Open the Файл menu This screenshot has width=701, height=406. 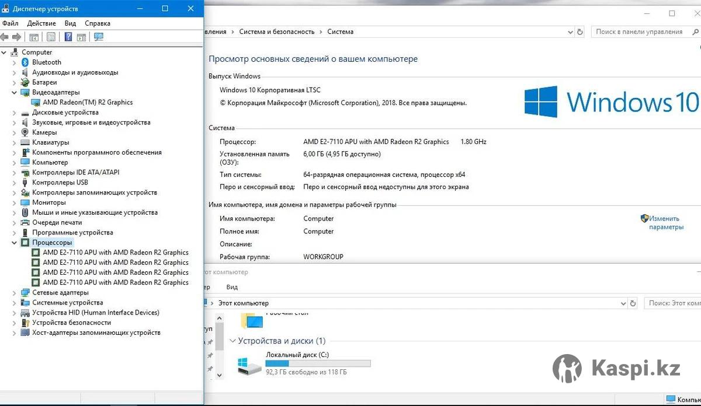10,23
